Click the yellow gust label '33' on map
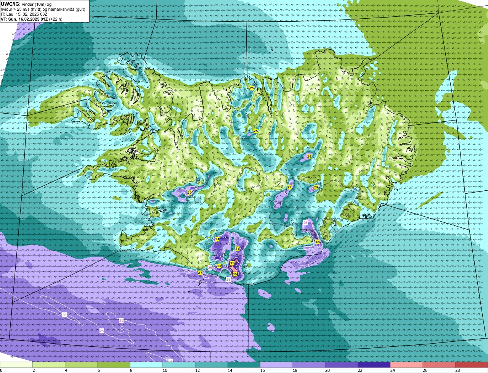 click(x=219, y=266)
